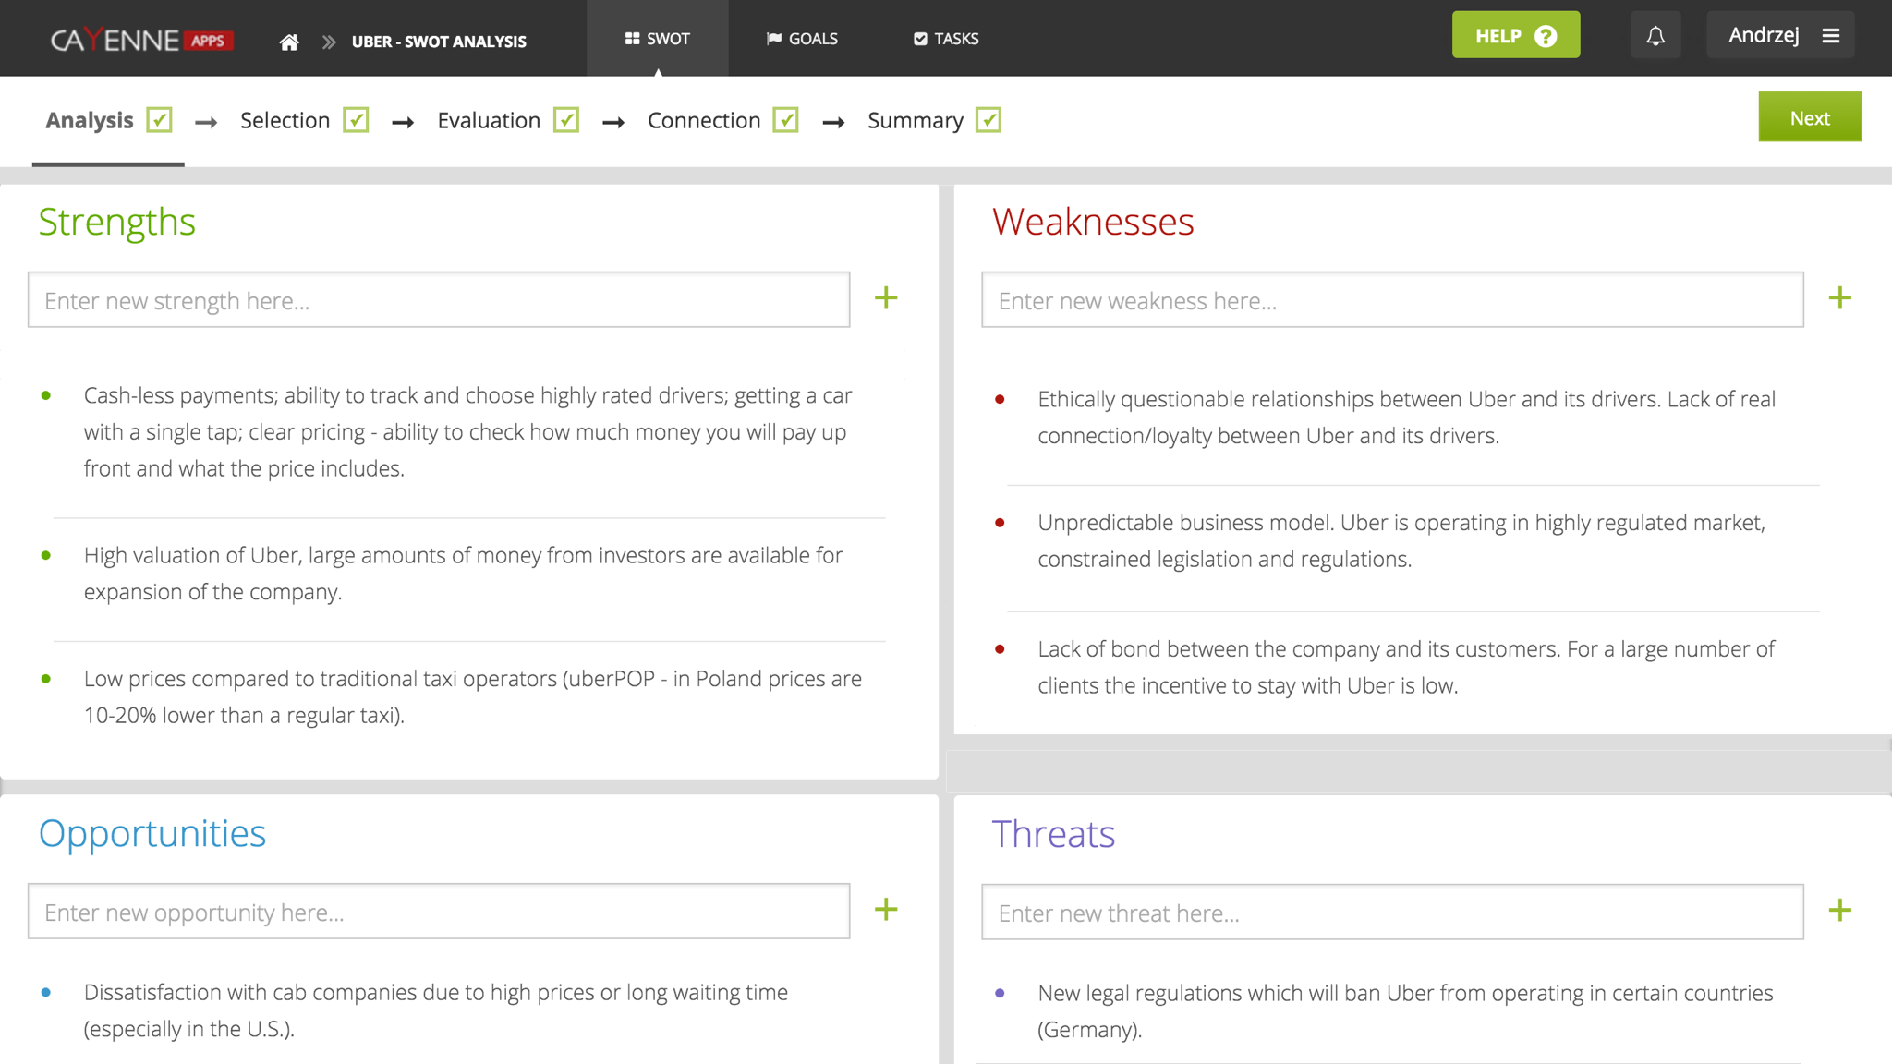
Task: Select the Analysis step
Action: (90, 120)
